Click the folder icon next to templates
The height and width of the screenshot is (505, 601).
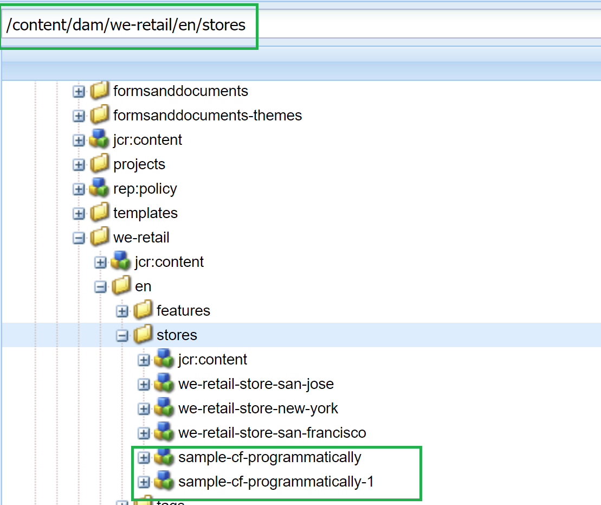coord(100,213)
